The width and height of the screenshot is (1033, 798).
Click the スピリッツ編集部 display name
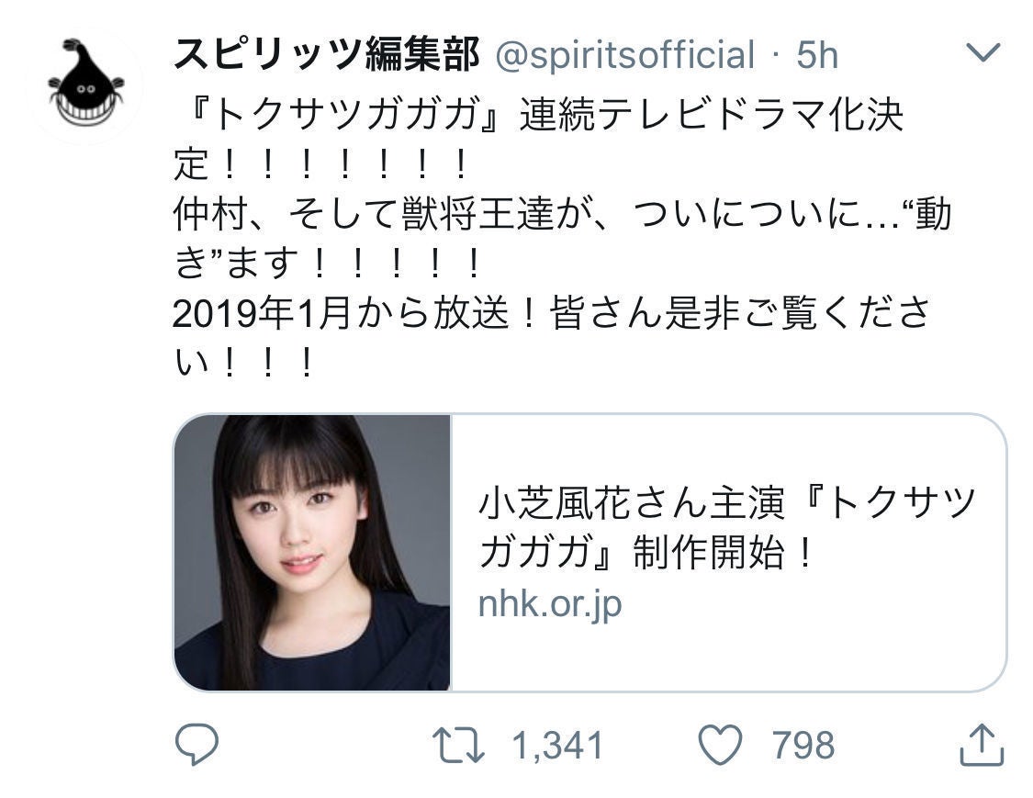click(326, 54)
